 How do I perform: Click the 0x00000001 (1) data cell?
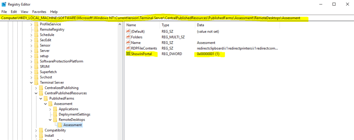coord(208,54)
